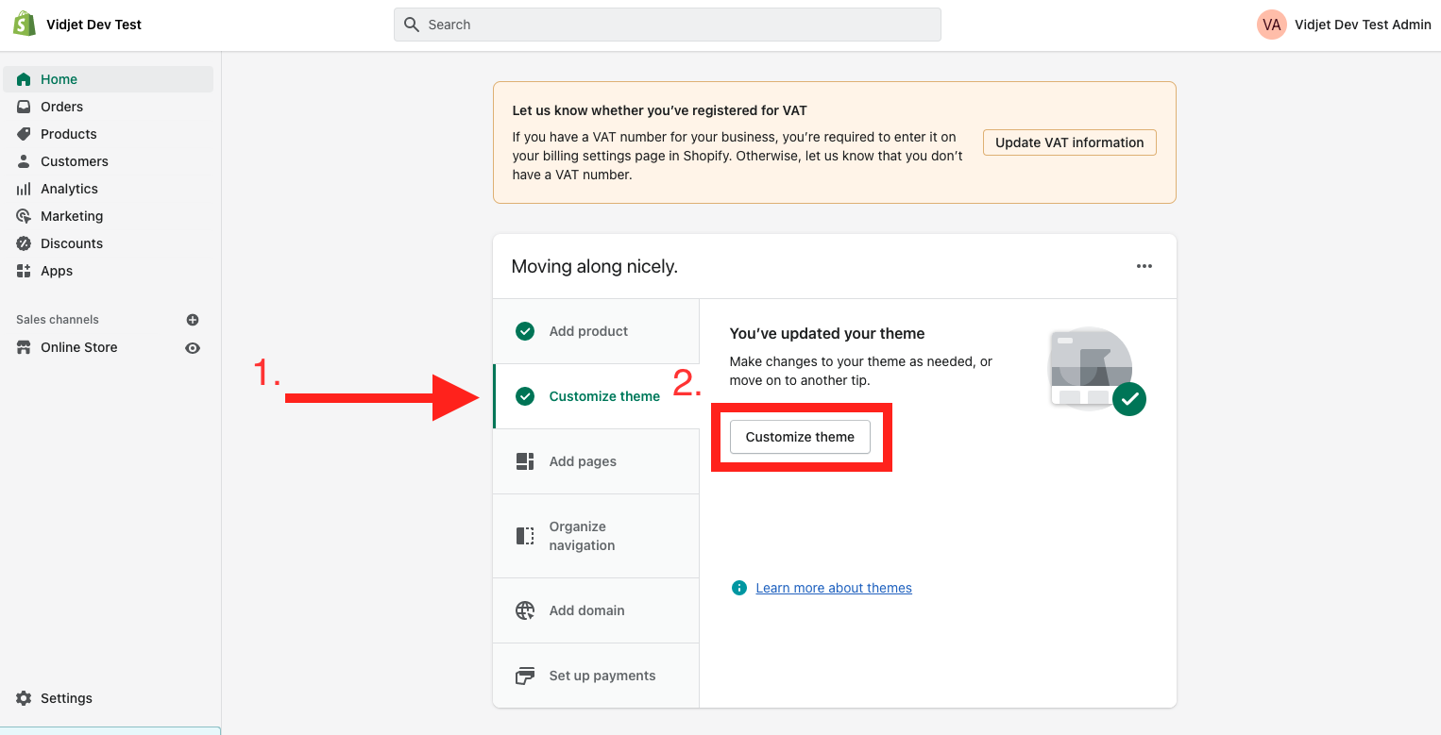Viewport: 1441px width, 735px height.
Task: View online store using eye icon
Action: click(x=193, y=348)
